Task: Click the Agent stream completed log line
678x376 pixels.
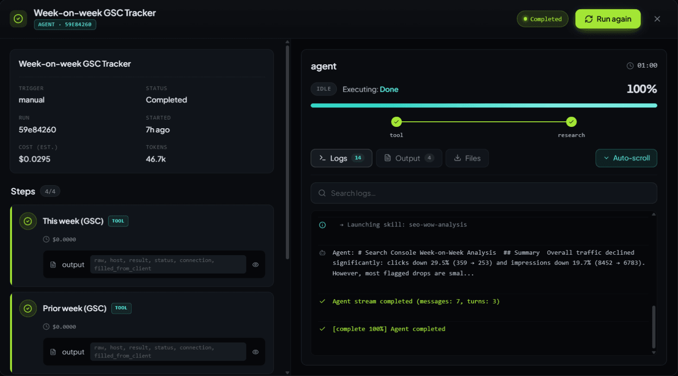Action: point(416,301)
